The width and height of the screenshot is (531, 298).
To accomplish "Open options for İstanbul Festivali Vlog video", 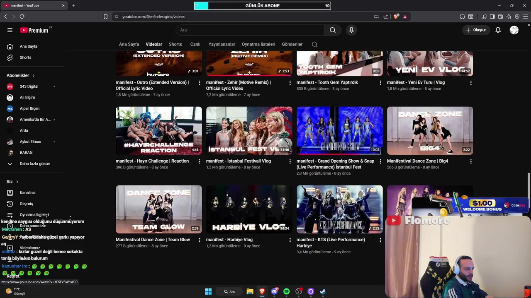I will point(290,161).
